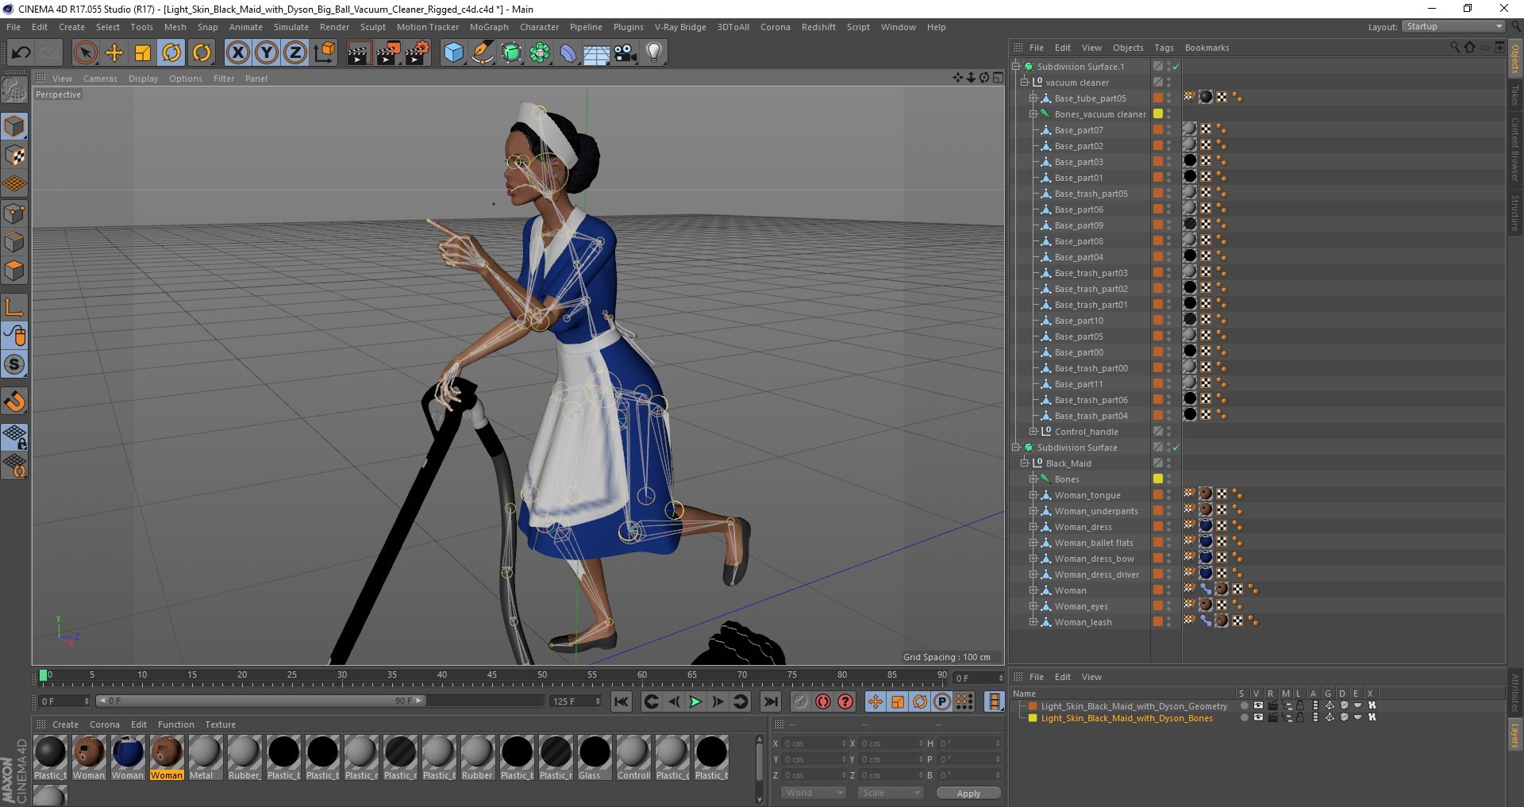Screen dimensions: 1524x807
Task: Open the Layout Startup dropdown
Action: (x=1453, y=26)
